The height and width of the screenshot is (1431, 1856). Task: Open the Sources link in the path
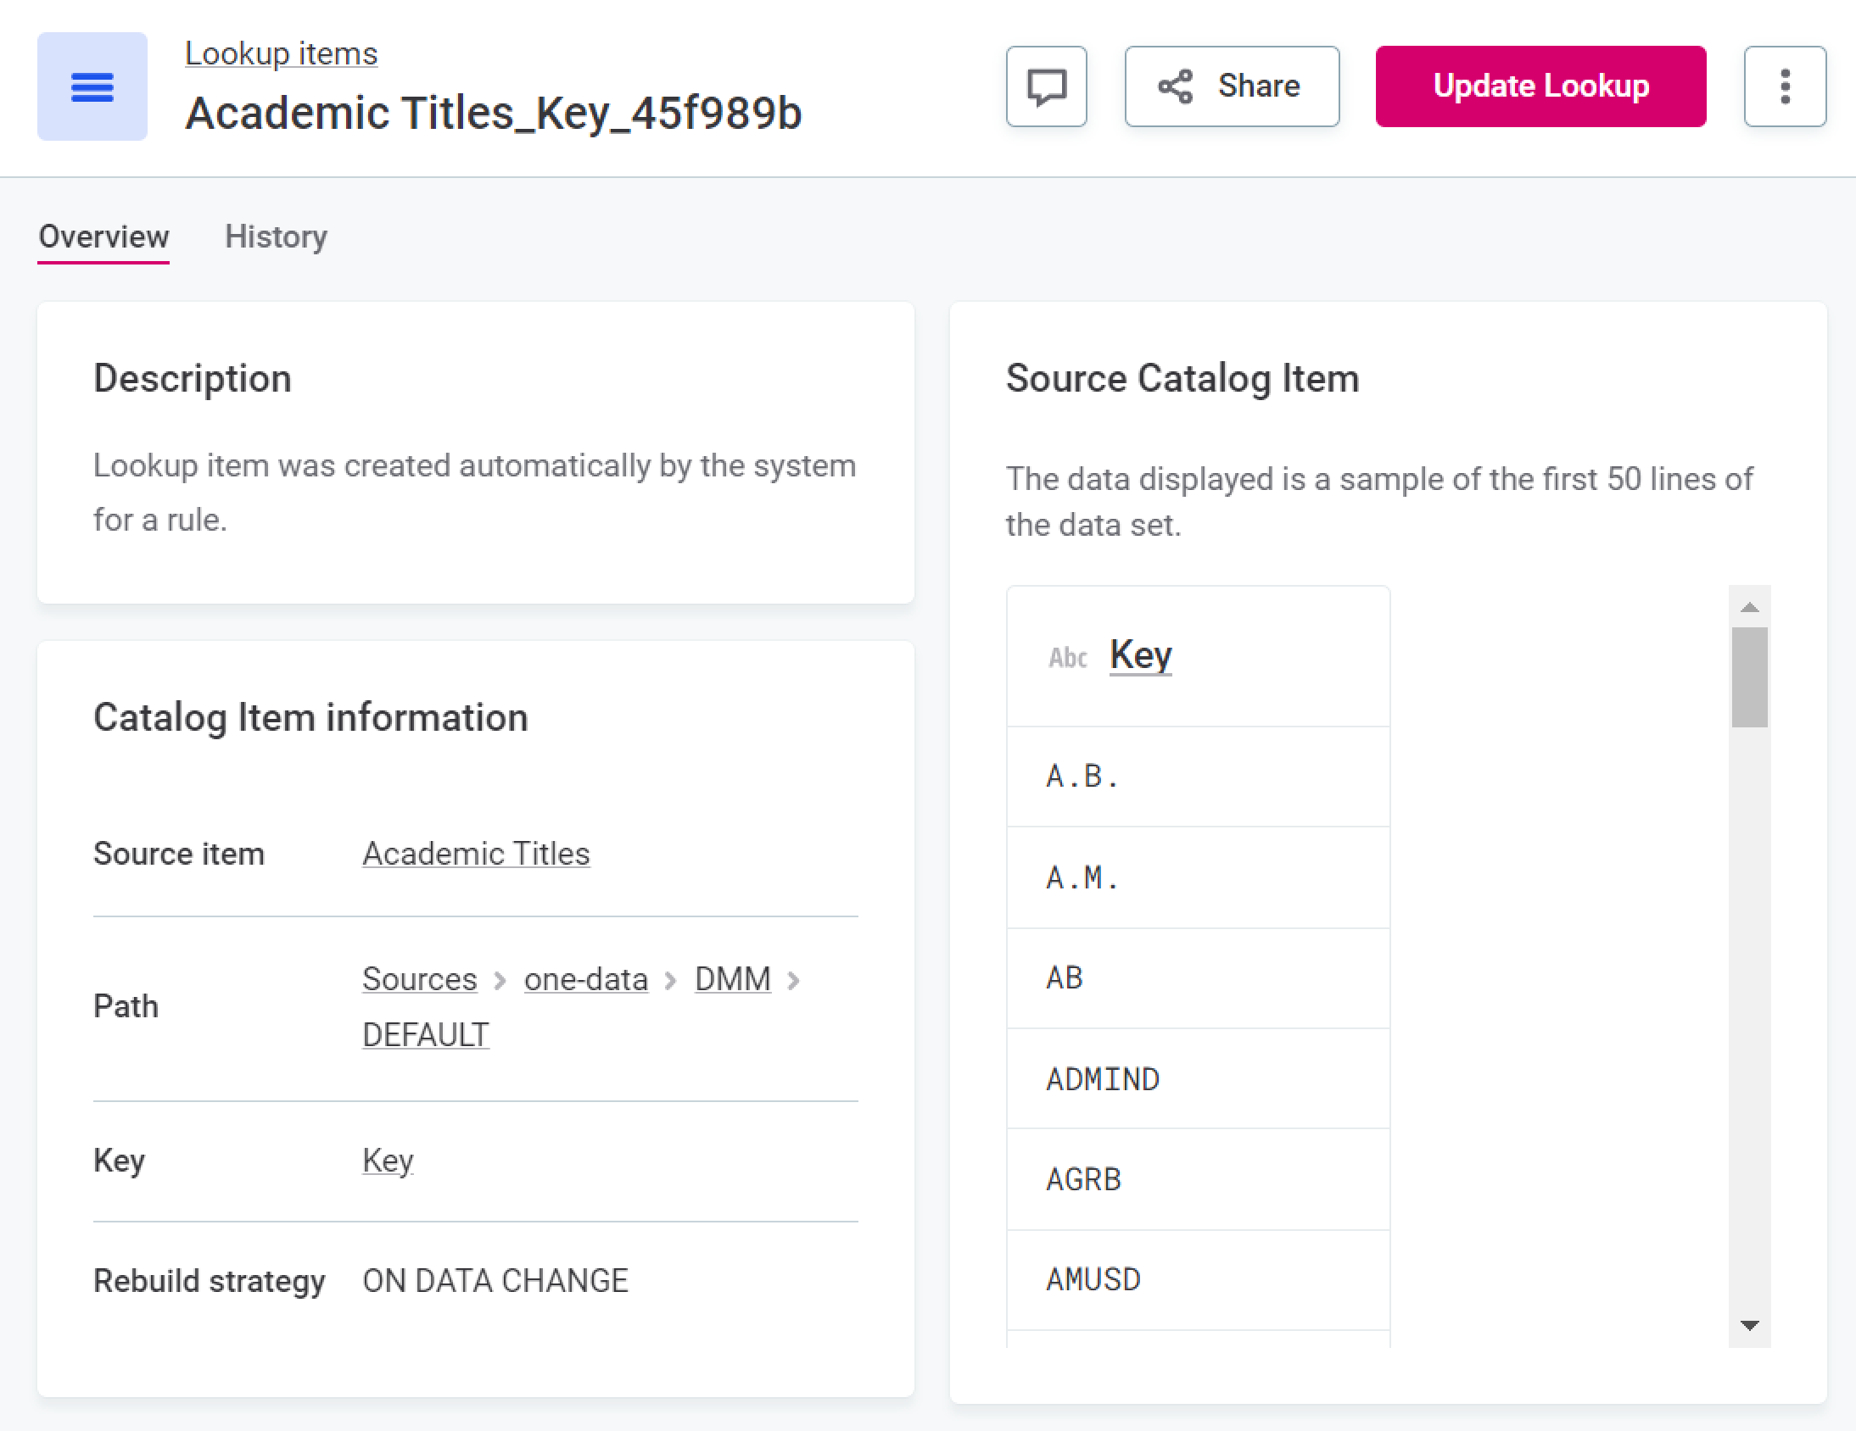coord(419,978)
